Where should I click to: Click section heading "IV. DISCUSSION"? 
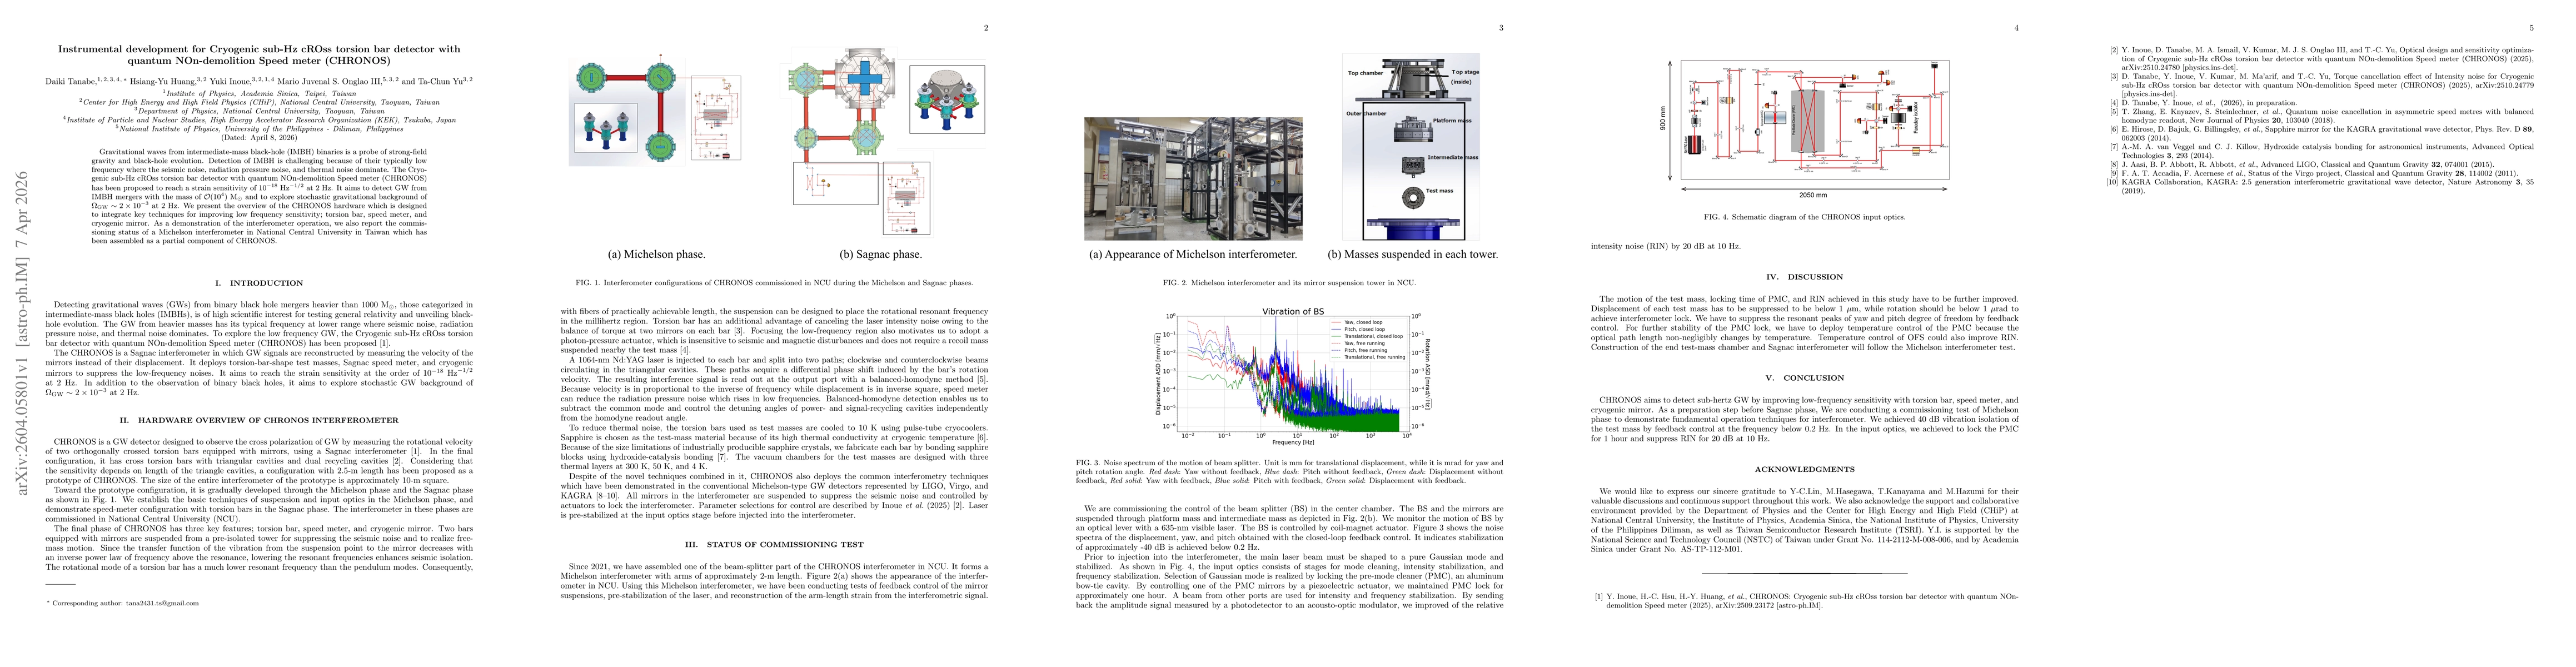[x=1803, y=277]
